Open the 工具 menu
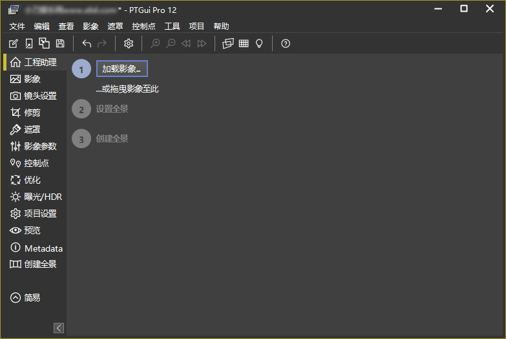 pos(173,27)
